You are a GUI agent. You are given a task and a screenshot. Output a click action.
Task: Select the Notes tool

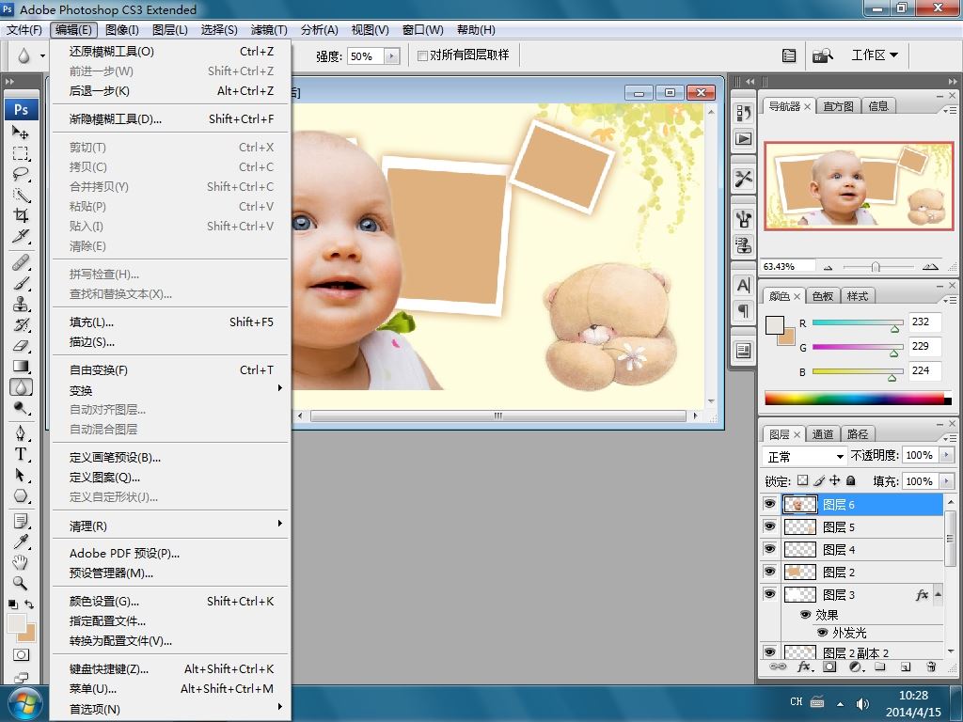[x=21, y=521]
